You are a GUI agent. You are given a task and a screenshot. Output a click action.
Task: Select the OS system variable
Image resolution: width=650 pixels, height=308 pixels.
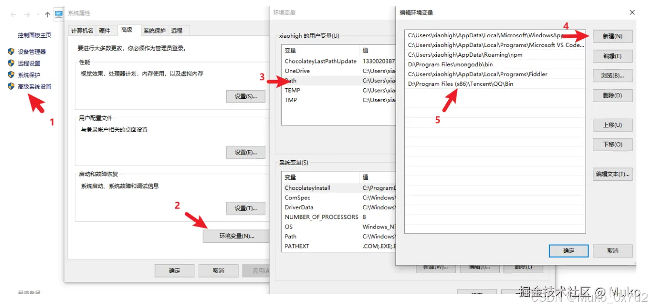pyautogui.click(x=339, y=227)
